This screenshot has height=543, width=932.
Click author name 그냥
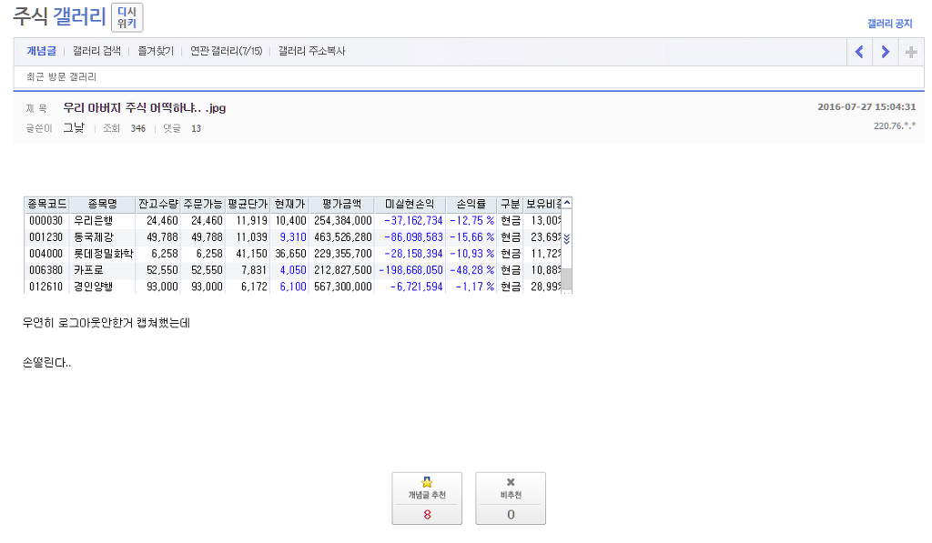click(x=75, y=127)
